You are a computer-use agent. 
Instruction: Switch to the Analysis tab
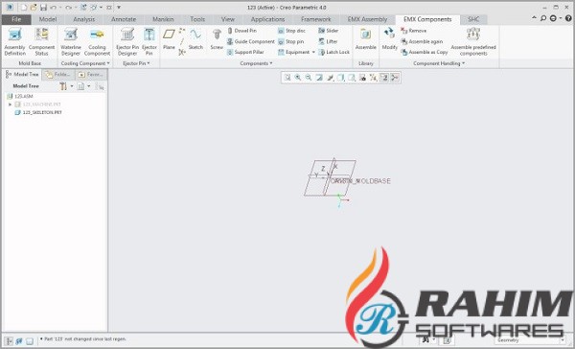84,19
